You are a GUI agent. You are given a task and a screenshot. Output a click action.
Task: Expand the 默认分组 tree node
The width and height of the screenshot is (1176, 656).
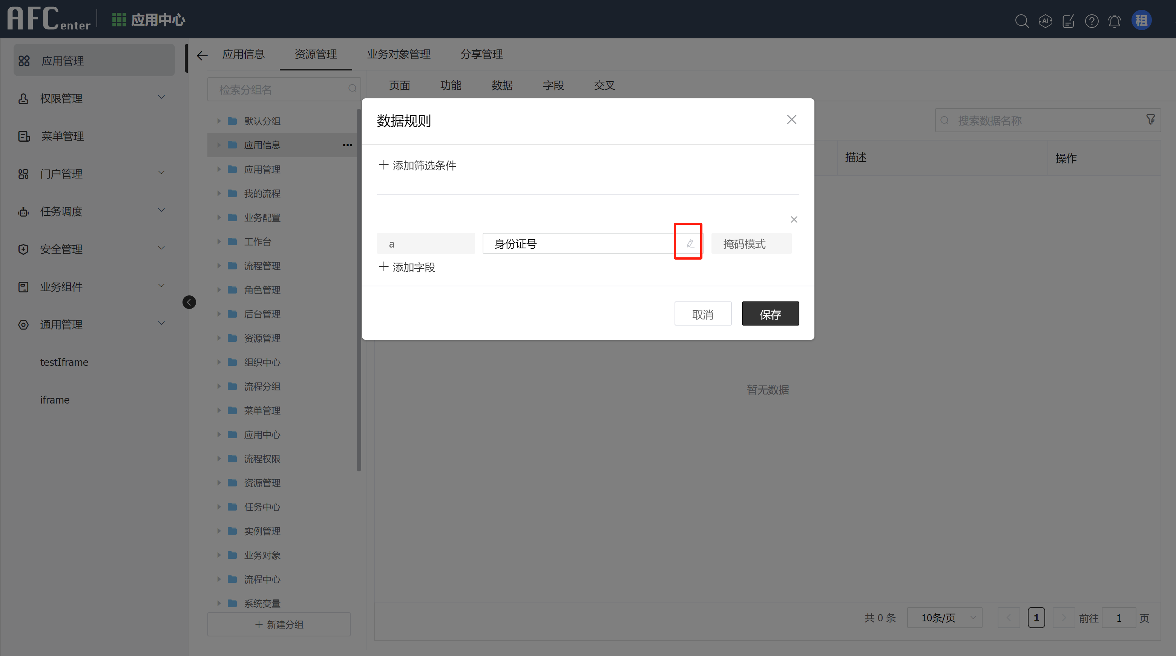click(x=219, y=121)
